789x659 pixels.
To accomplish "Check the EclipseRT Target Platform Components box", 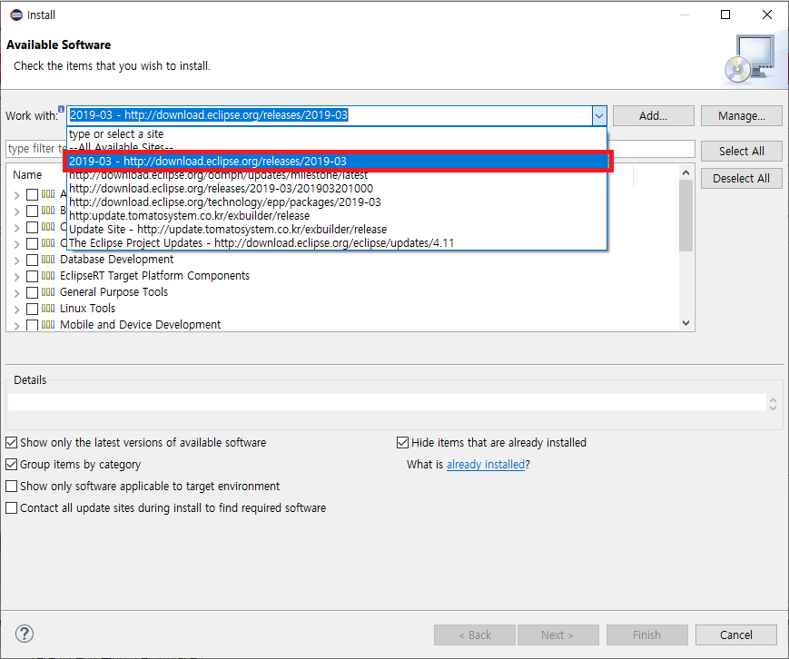I will (33, 276).
